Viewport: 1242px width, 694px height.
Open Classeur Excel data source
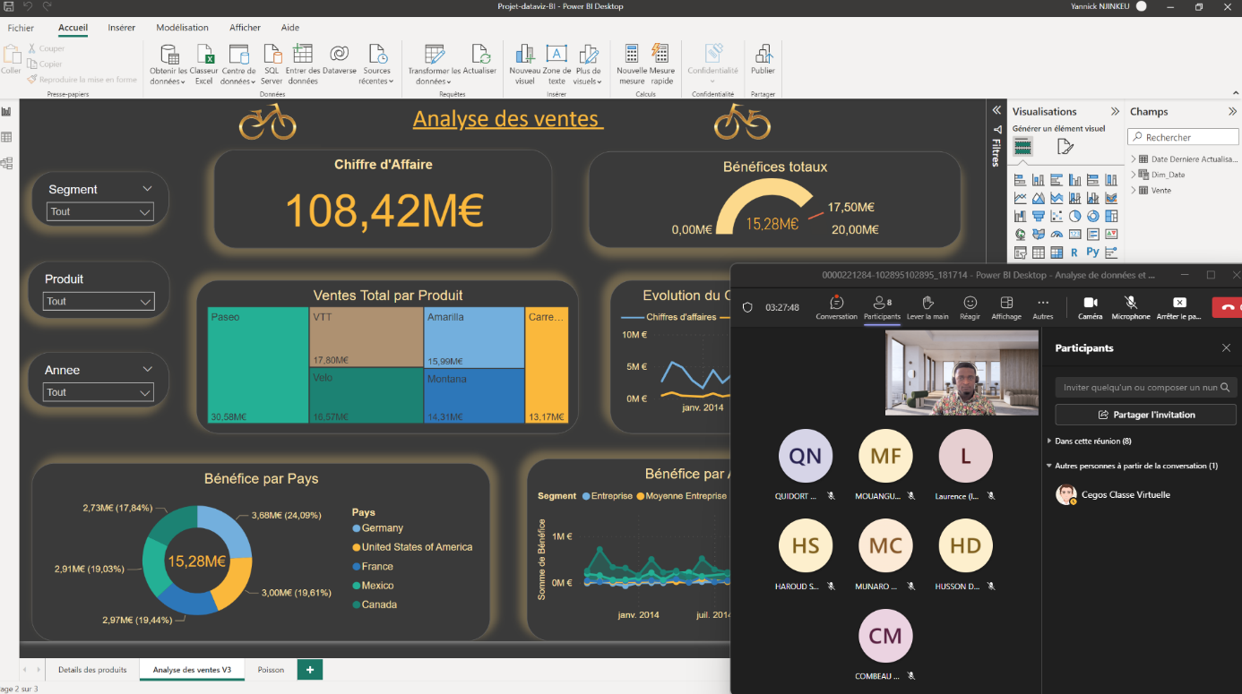(x=204, y=54)
